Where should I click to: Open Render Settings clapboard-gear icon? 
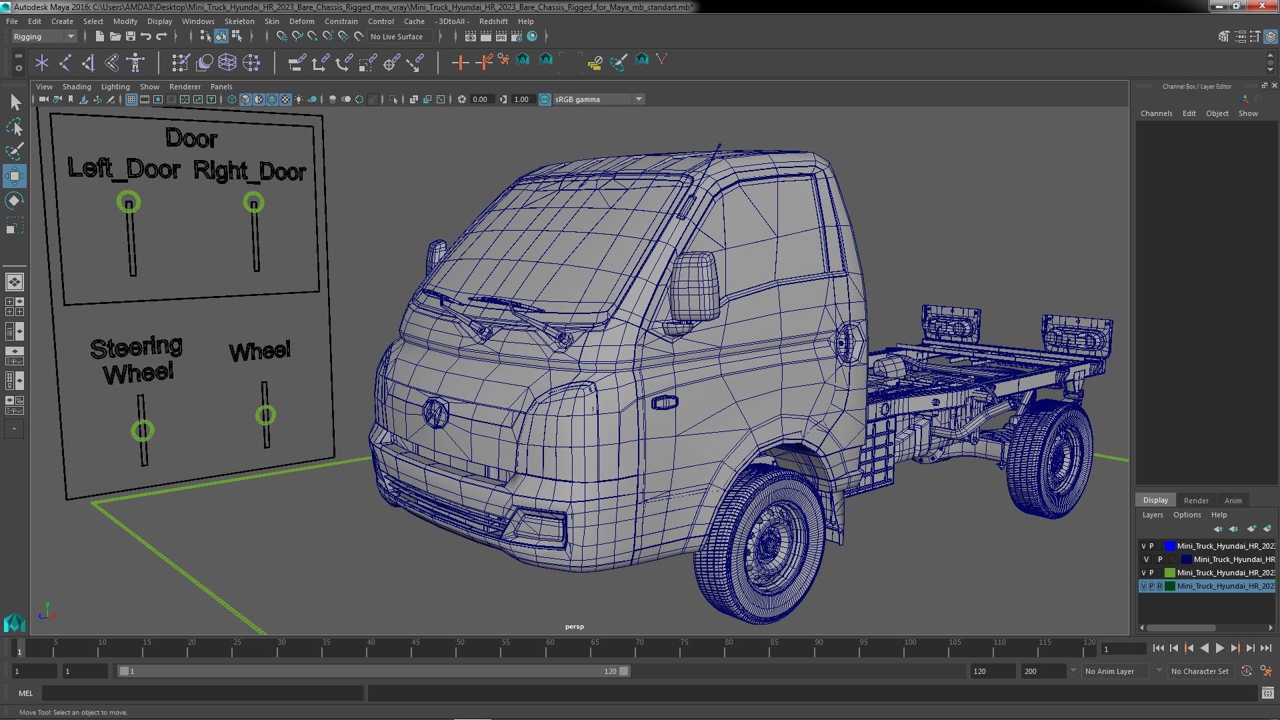pyautogui.click(x=517, y=37)
